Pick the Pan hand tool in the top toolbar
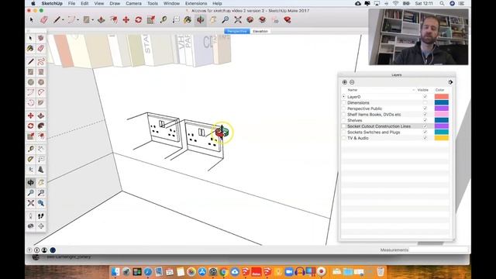Screen dimensions: 496x279 pyautogui.click(x=213, y=19)
